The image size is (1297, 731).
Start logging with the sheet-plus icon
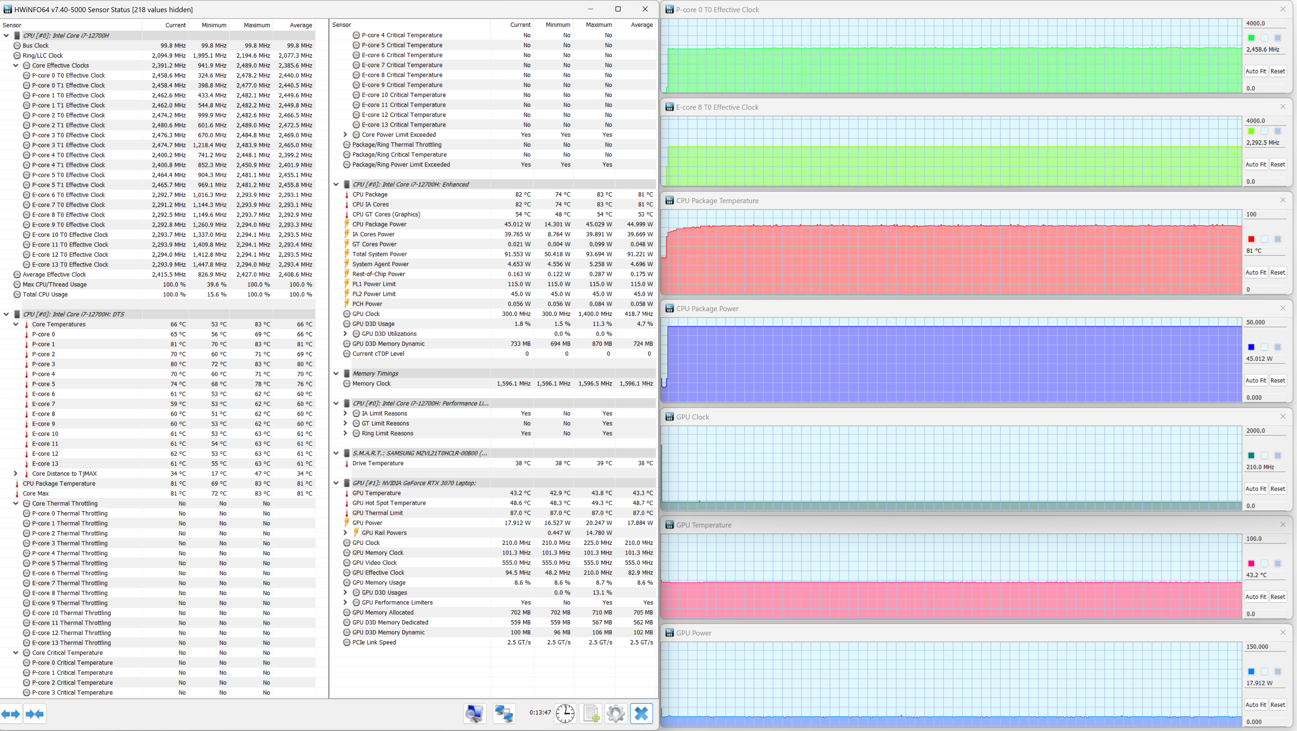590,713
